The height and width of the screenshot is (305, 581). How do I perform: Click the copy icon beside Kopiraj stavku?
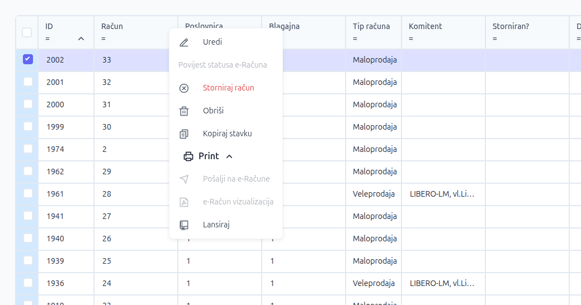tap(184, 134)
